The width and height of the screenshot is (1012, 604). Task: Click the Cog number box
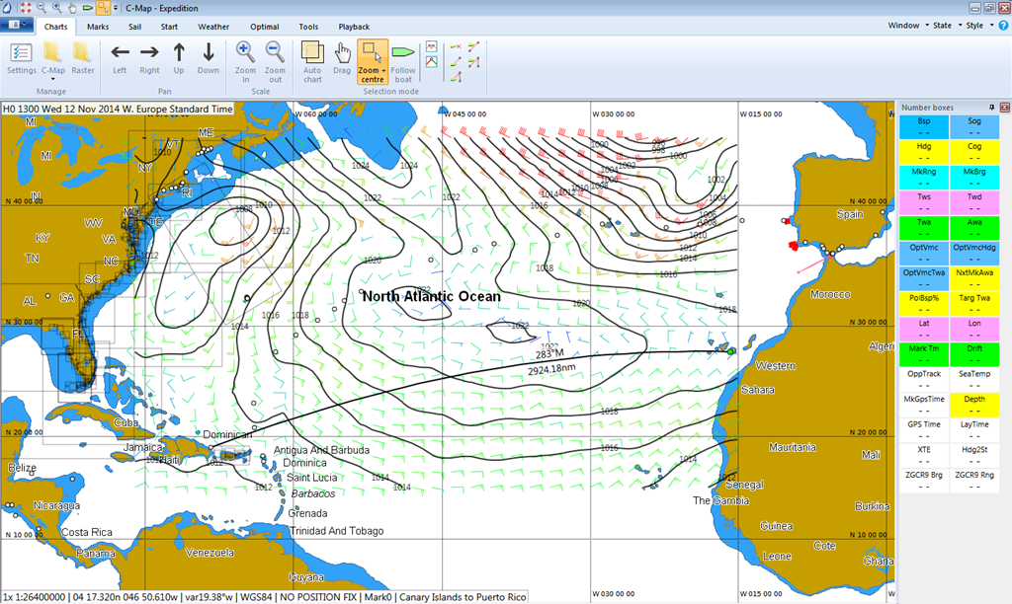pyautogui.click(x=974, y=151)
